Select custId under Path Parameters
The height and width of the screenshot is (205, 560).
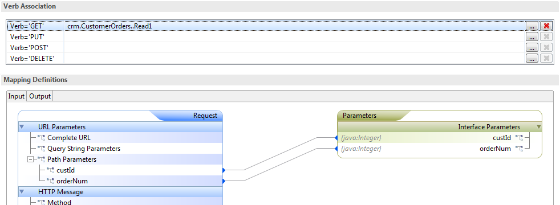click(66, 170)
